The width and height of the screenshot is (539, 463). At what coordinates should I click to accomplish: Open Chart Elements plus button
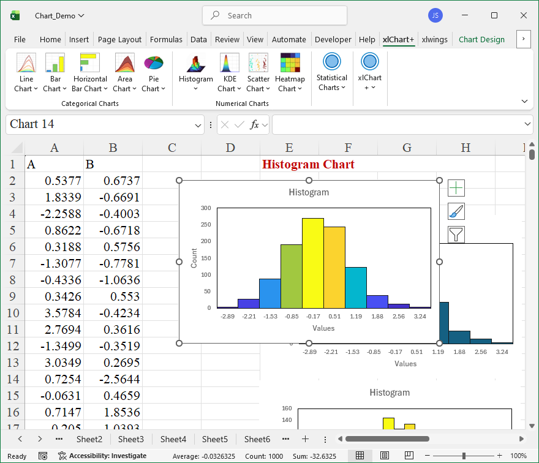[x=456, y=188]
